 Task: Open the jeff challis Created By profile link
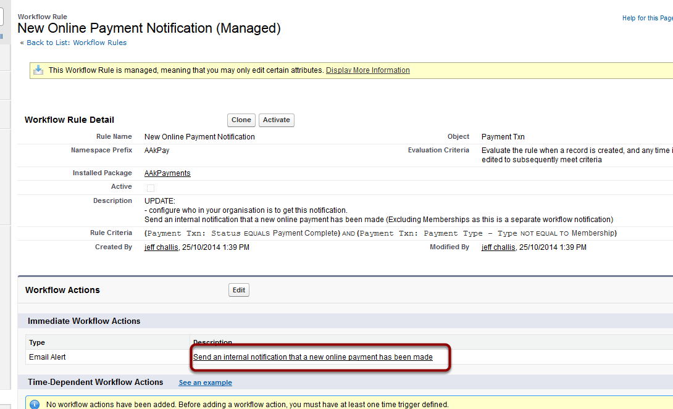pos(161,247)
